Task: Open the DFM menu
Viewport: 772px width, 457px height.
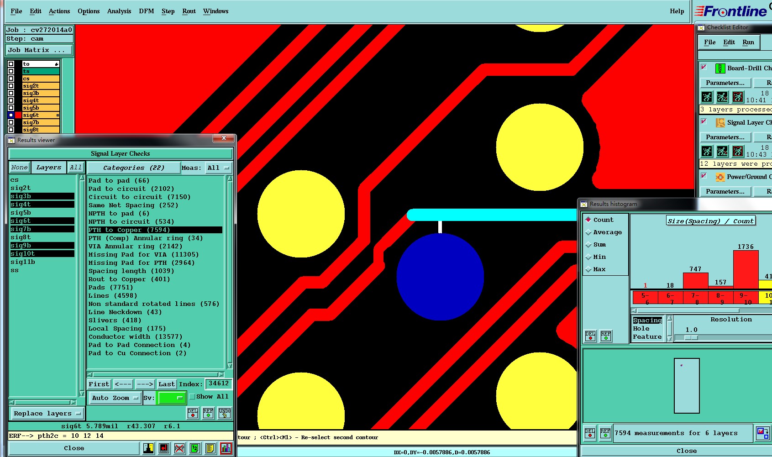Action: pos(147,11)
